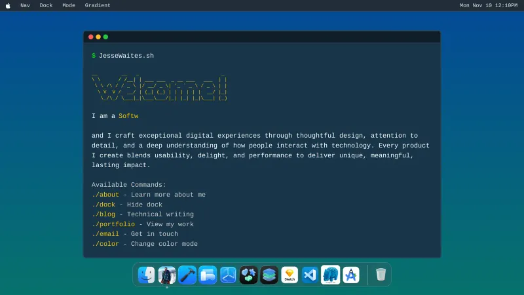Open the Gradient menu
524x295 pixels.
pos(98,5)
